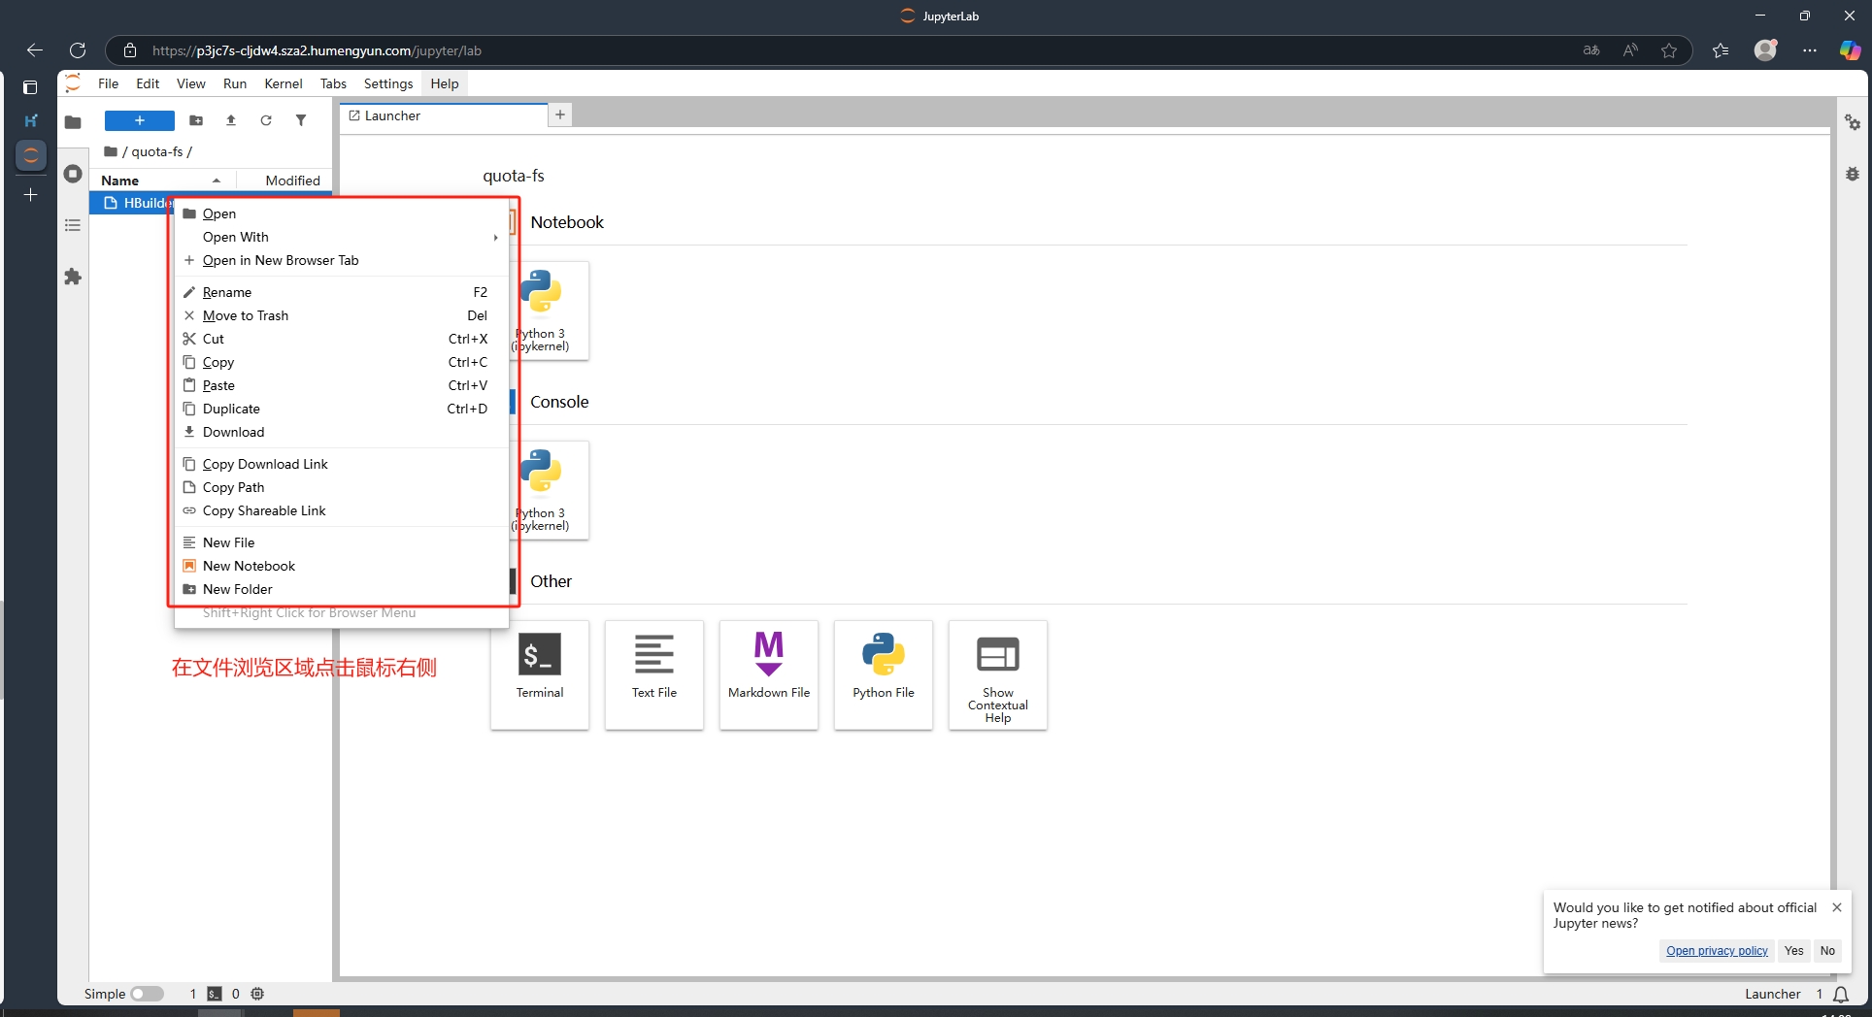Launch a new Terminal
Viewport: 1872px width, 1017px height.
540,674
